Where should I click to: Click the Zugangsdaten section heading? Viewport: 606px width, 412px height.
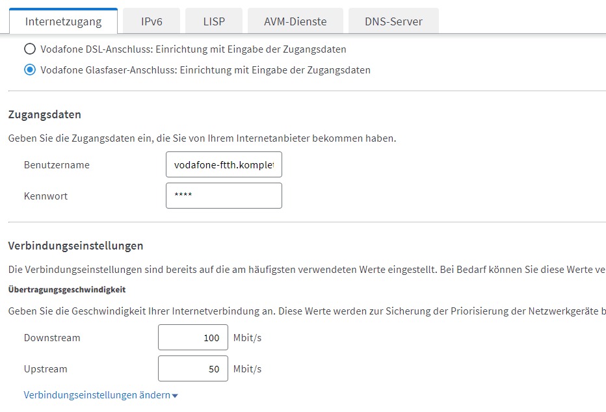(x=44, y=114)
